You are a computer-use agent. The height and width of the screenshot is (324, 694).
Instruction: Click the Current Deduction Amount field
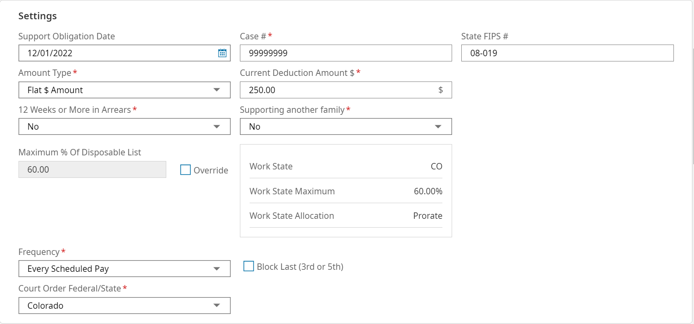338,90
